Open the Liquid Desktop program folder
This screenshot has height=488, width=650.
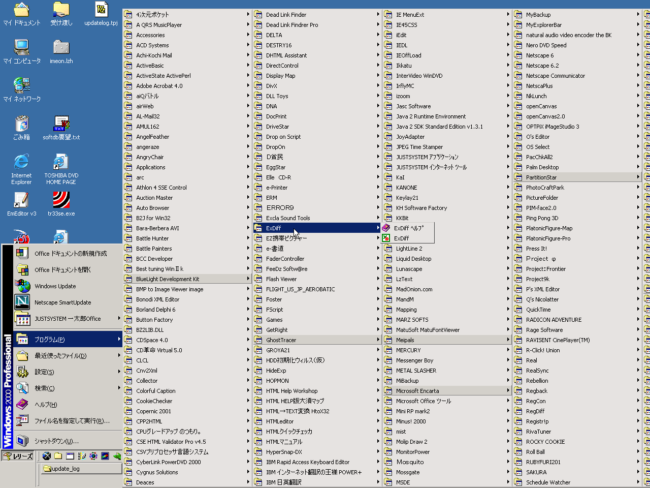point(447,258)
